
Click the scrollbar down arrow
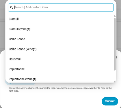click(x=115, y=81)
